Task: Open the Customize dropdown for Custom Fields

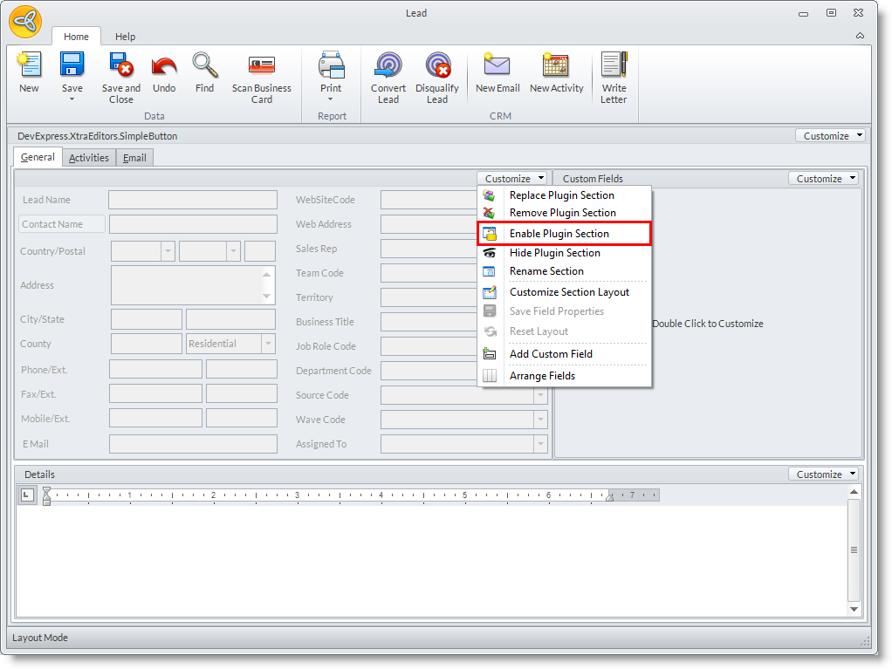Action: [x=826, y=179]
